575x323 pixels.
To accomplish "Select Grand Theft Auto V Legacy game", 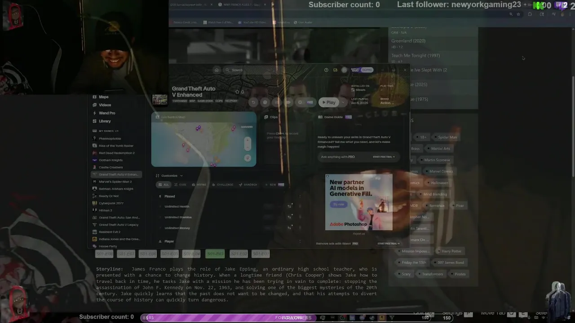I will click(x=119, y=225).
